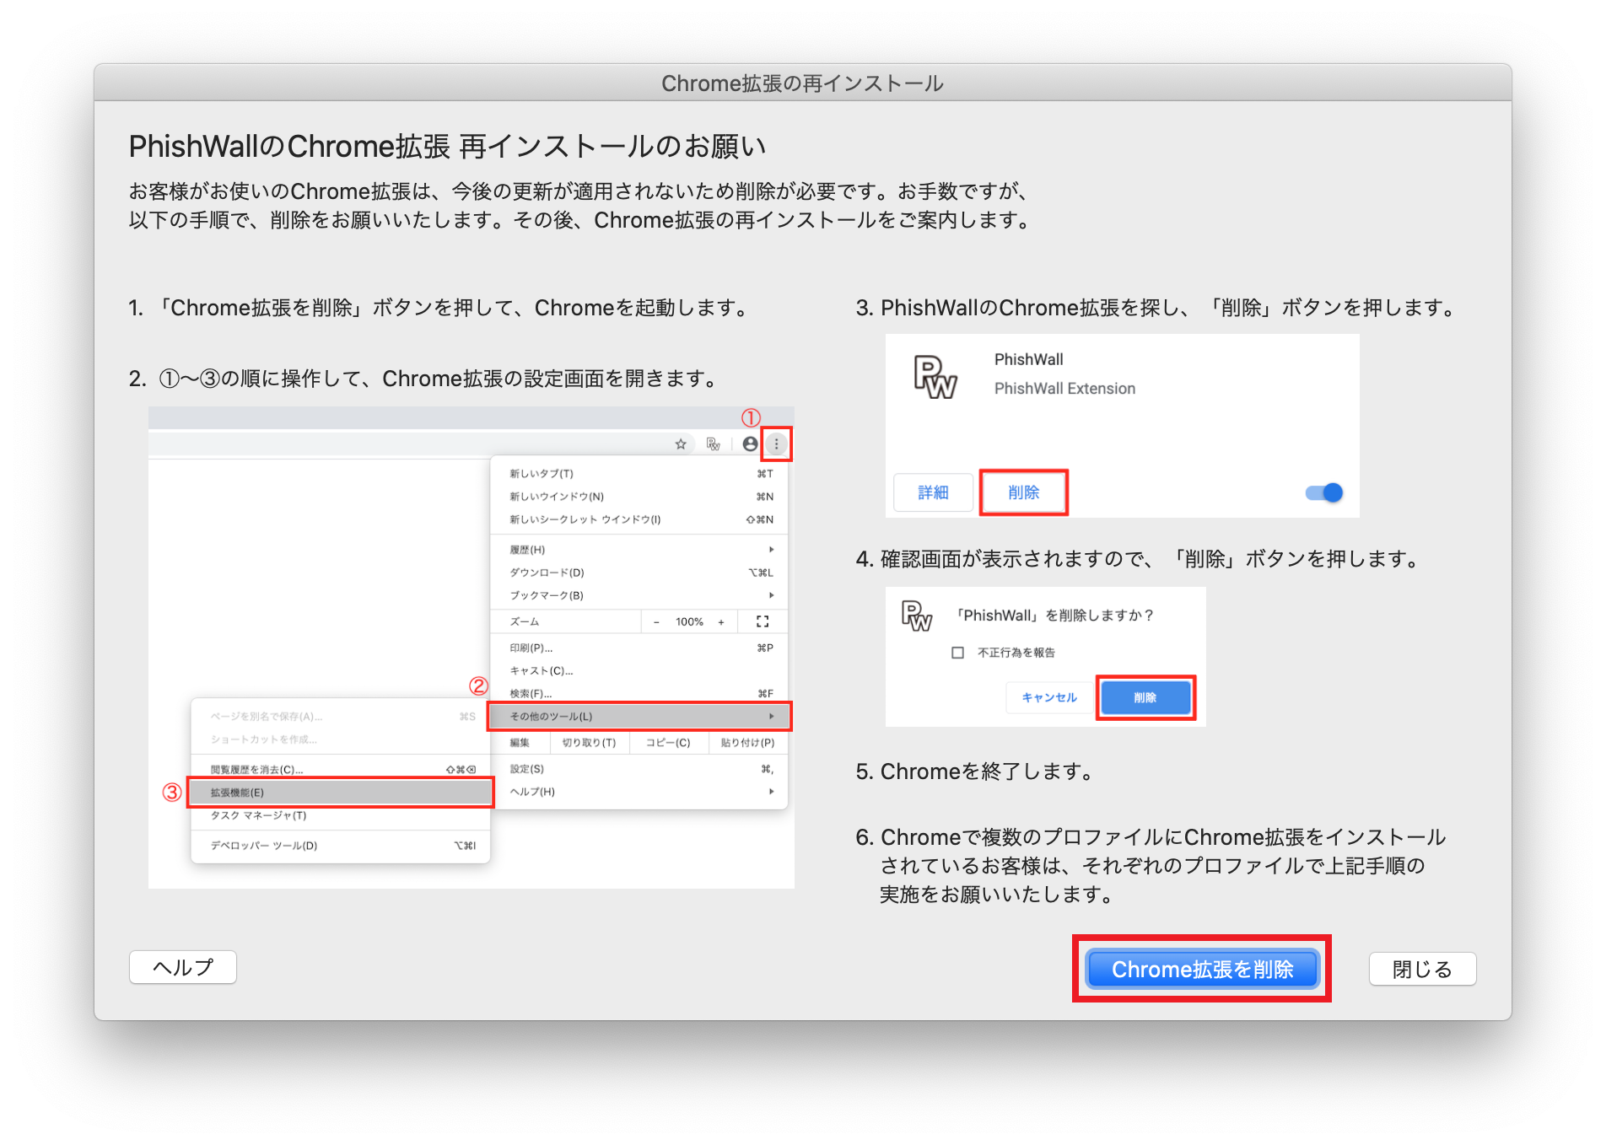Click the three-dot Chrome menu icon in illustration
The width and height of the screenshot is (1606, 1145).
pos(777,443)
